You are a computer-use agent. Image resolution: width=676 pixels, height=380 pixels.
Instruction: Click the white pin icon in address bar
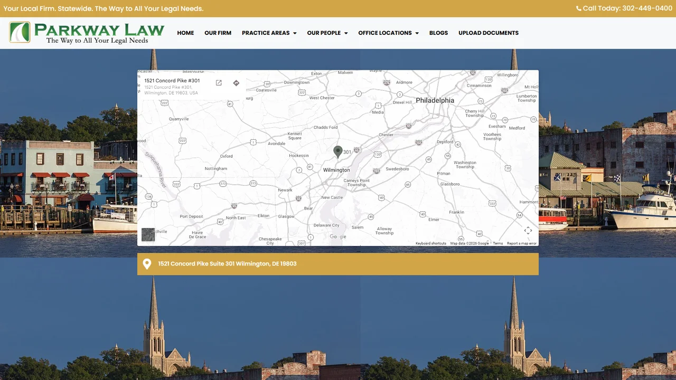147,264
